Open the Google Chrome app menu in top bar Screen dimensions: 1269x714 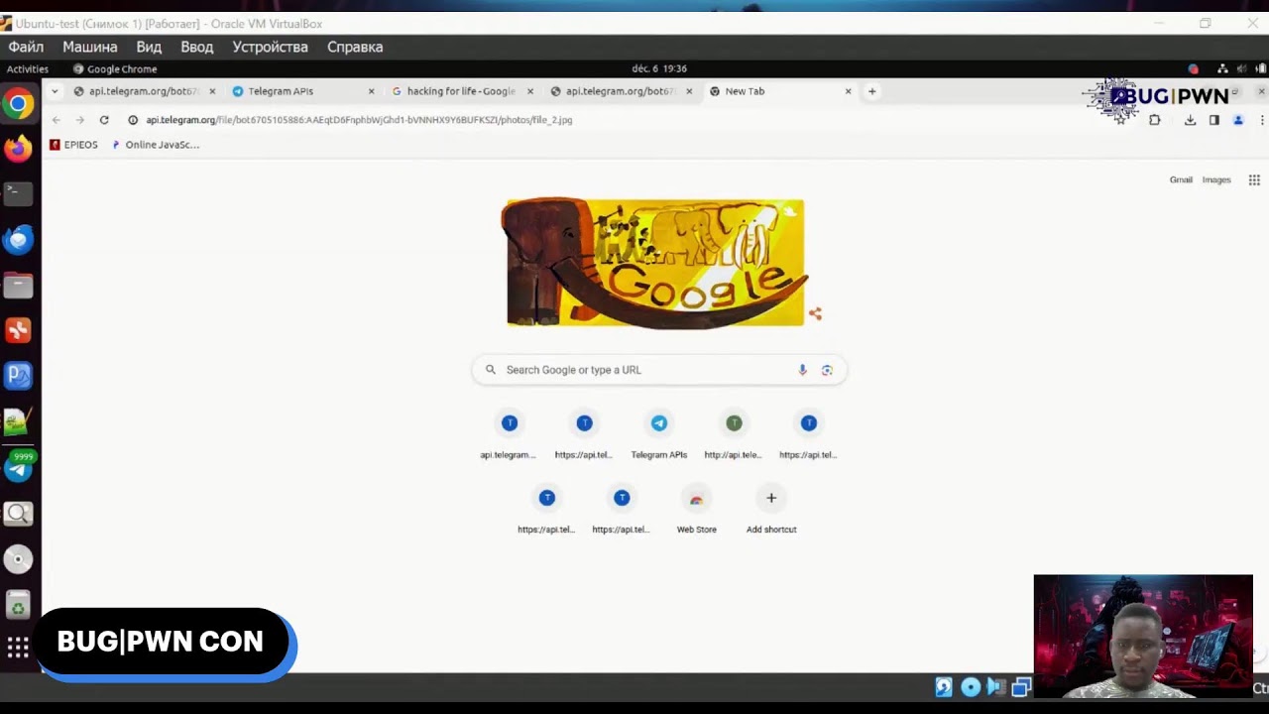(x=115, y=69)
